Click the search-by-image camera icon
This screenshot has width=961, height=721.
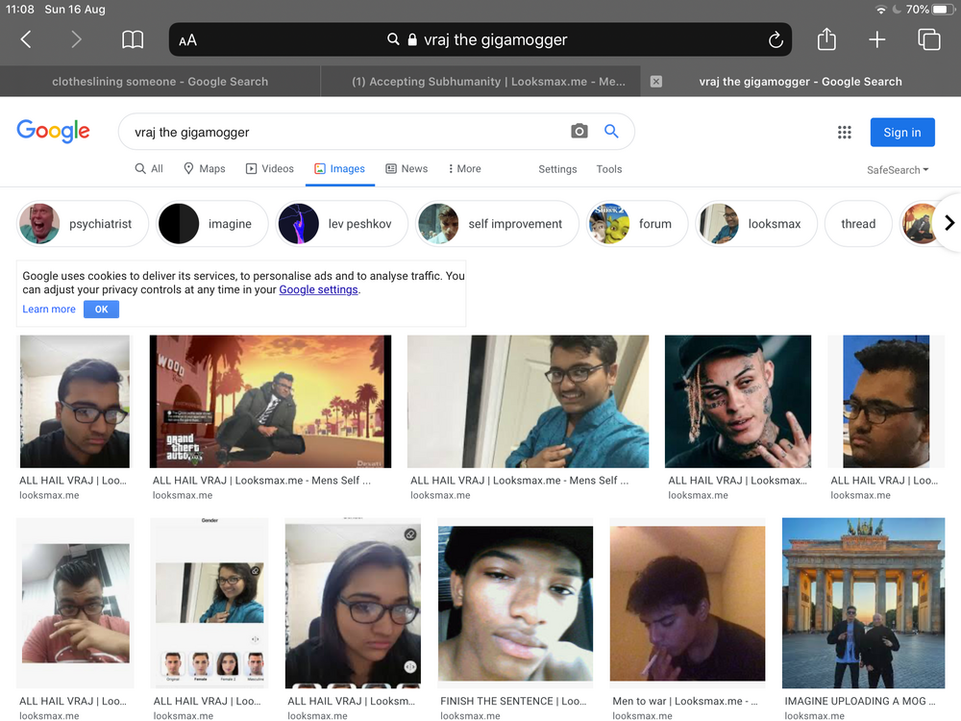pyautogui.click(x=579, y=132)
